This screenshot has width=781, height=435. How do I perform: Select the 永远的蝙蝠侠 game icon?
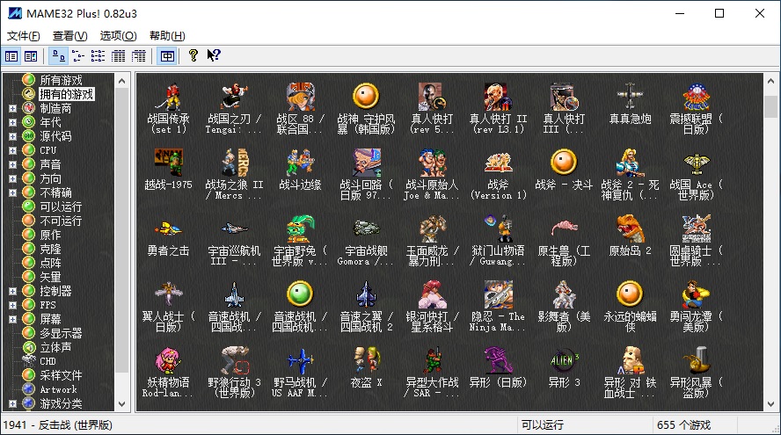coord(630,294)
